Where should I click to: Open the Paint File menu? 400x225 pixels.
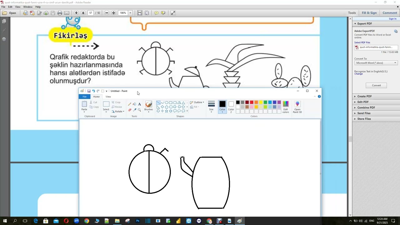coord(84,97)
